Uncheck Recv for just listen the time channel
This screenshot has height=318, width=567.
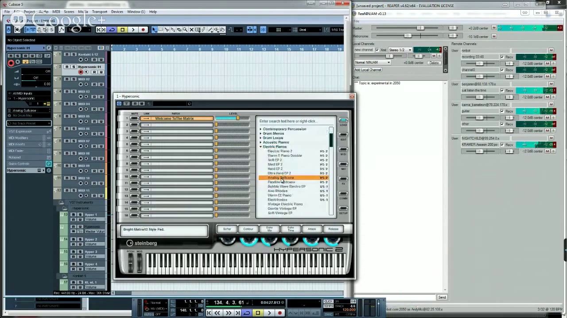click(502, 91)
